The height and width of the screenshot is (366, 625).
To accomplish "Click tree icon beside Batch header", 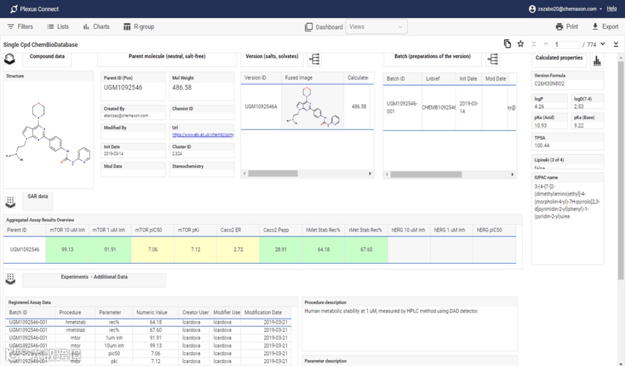I will click(x=493, y=59).
